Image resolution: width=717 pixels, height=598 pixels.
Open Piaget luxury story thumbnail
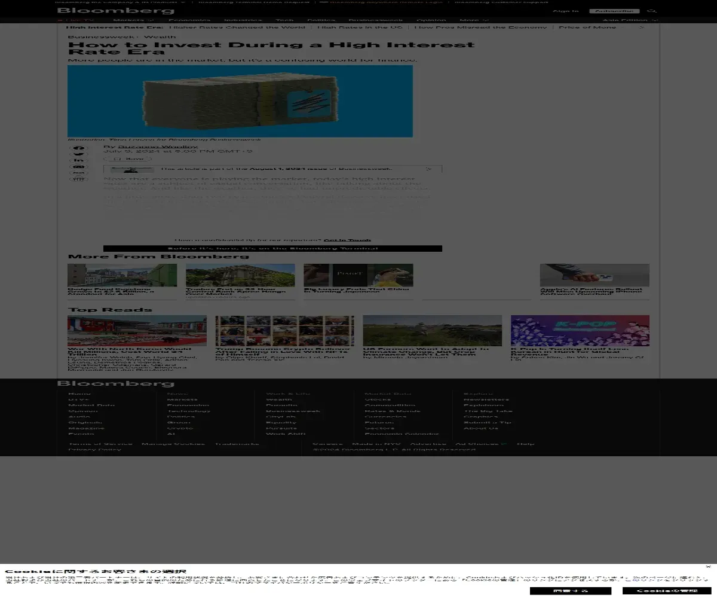358,275
